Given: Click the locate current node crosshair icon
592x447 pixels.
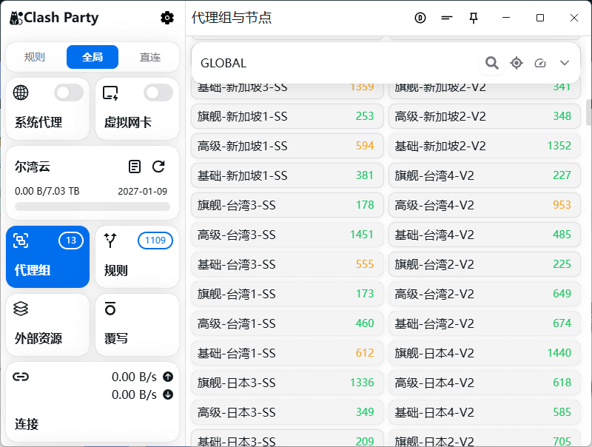Looking at the screenshot, I should [517, 64].
